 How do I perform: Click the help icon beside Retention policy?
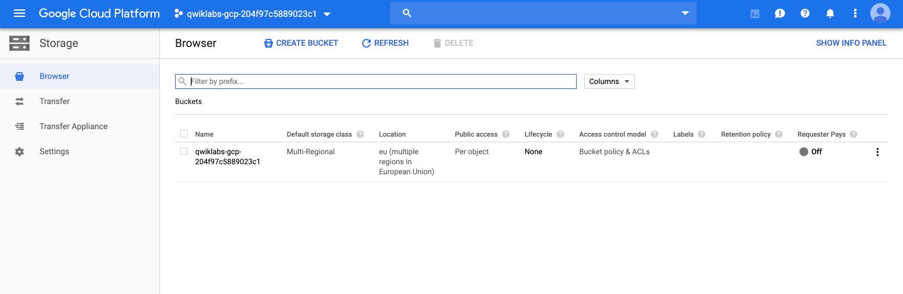click(778, 134)
